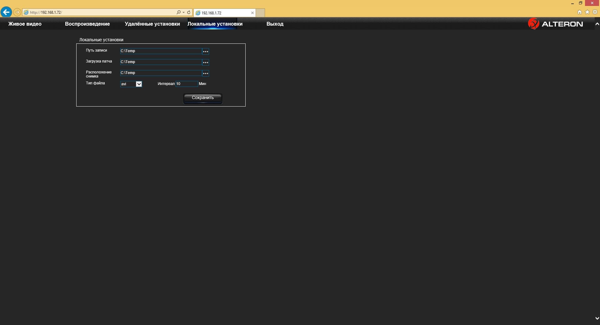Refresh the page with the reload icon

tap(189, 12)
